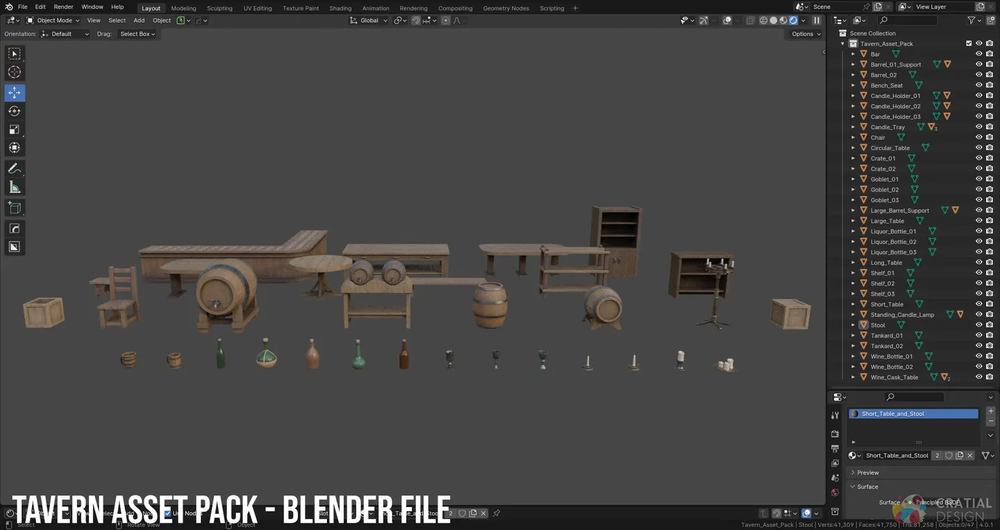Viewport: 1000px width, 530px height.
Task: Hide the Chair collection in viewport
Action: [x=978, y=137]
